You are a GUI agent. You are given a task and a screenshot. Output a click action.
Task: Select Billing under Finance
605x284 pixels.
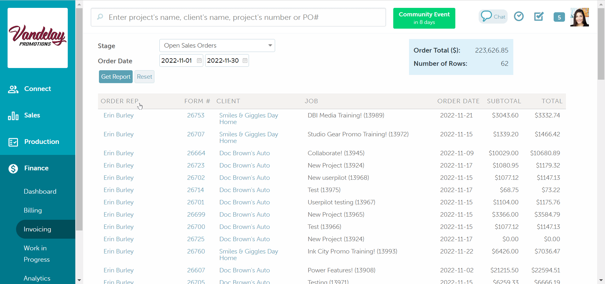coord(33,210)
